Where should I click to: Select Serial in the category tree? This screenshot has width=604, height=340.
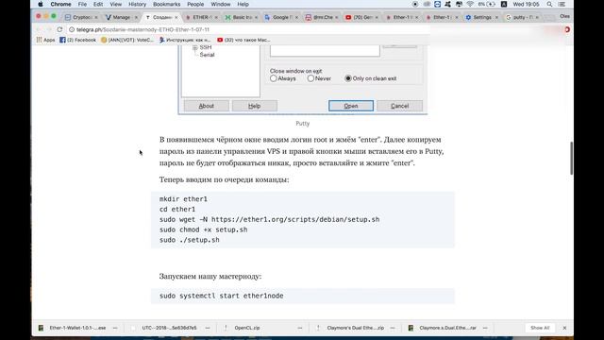pos(207,55)
